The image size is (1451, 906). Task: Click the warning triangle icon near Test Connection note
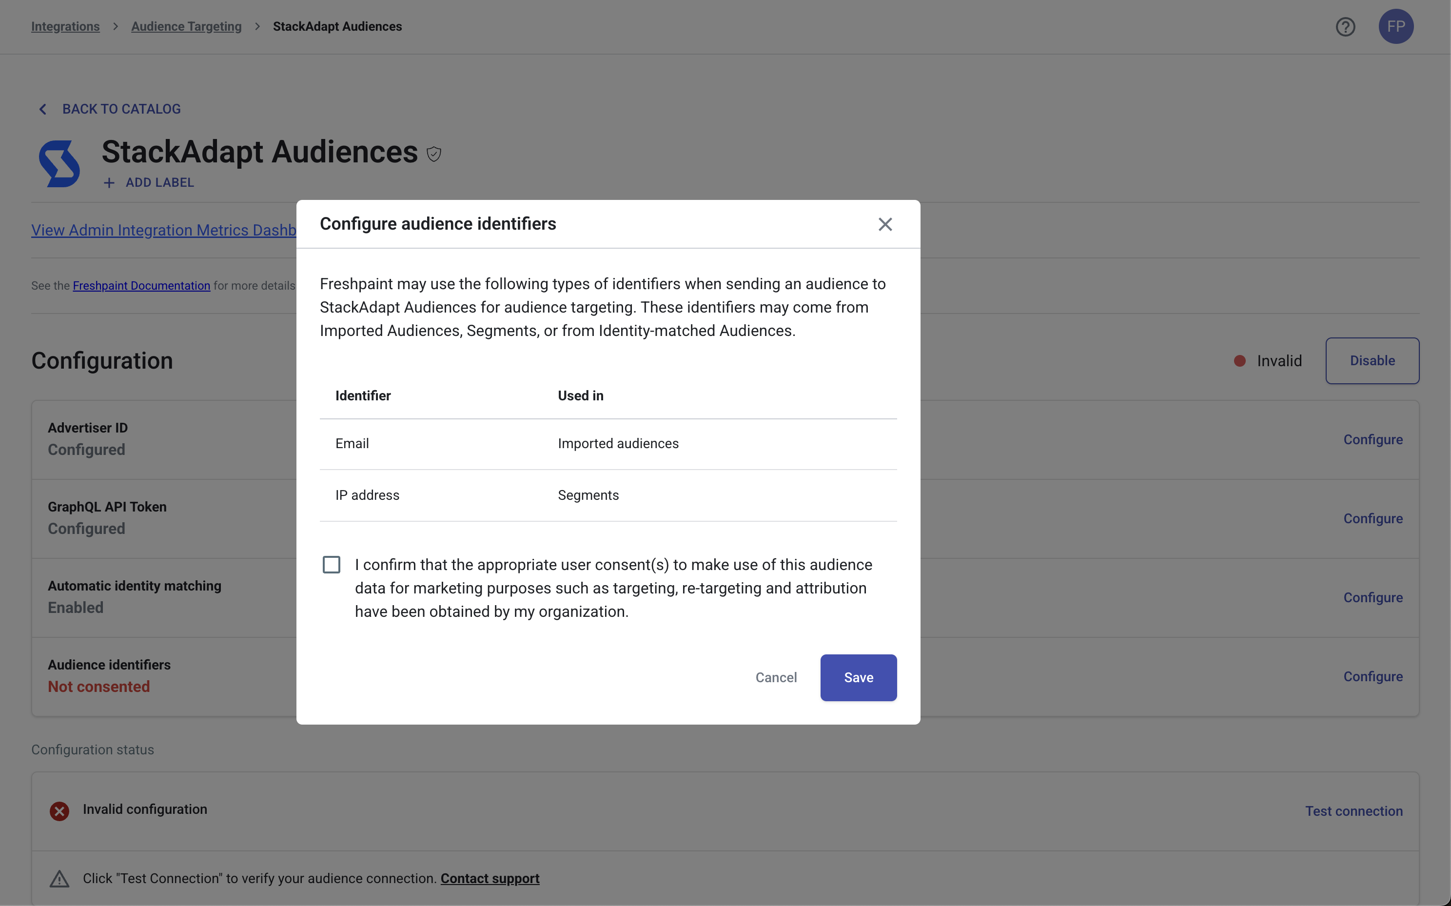[59, 879]
